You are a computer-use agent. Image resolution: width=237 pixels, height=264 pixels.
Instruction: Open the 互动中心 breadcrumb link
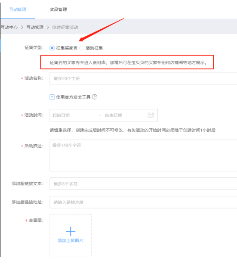tap(9, 27)
